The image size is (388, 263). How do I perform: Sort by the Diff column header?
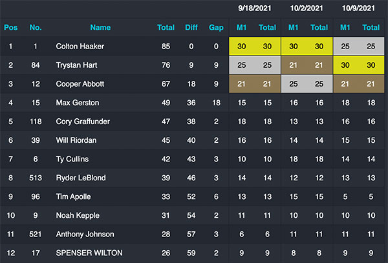point(191,27)
